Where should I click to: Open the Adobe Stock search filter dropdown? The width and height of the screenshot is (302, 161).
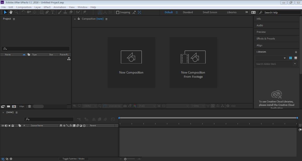295,64
